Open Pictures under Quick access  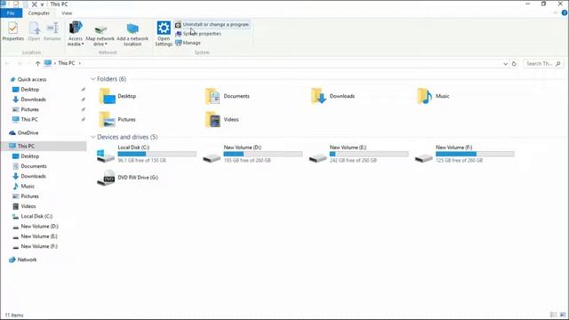(x=26, y=109)
